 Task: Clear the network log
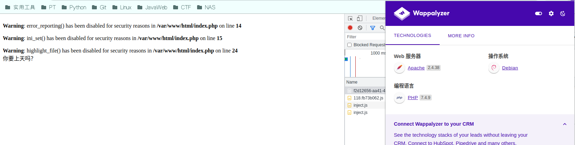[x=360, y=28]
